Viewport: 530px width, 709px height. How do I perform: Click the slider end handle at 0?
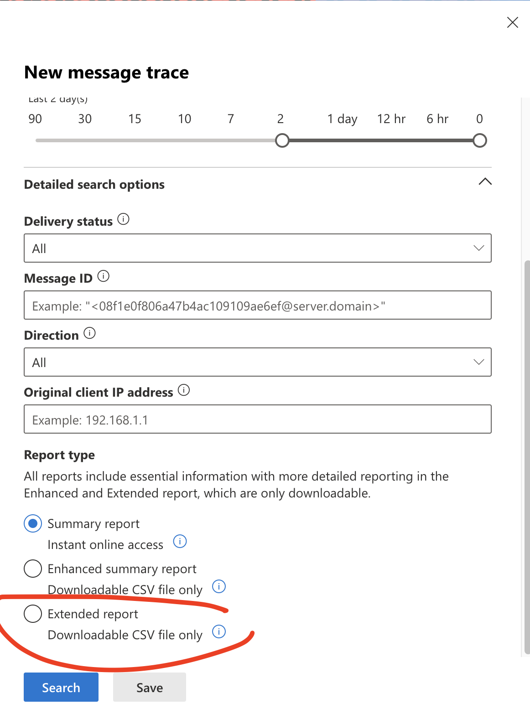pos(479,140)
